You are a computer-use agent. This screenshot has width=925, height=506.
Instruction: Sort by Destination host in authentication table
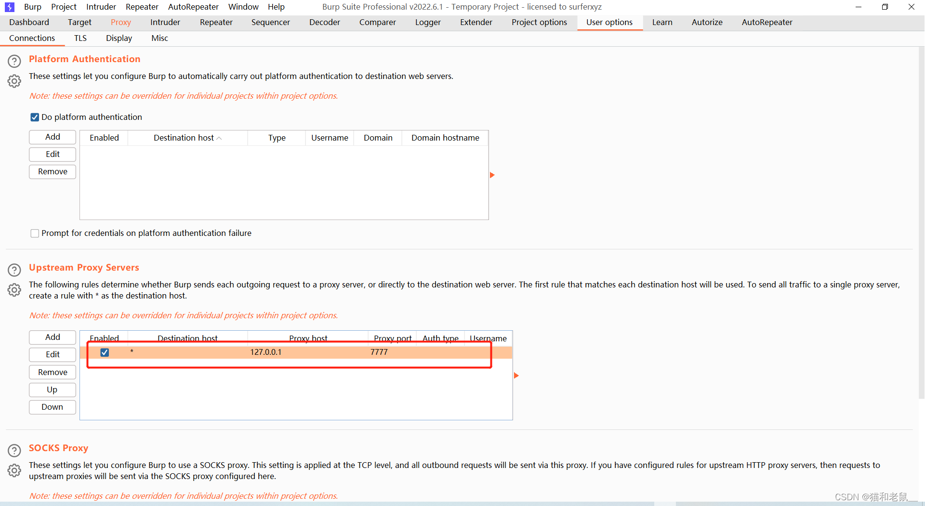click(187, 138)
